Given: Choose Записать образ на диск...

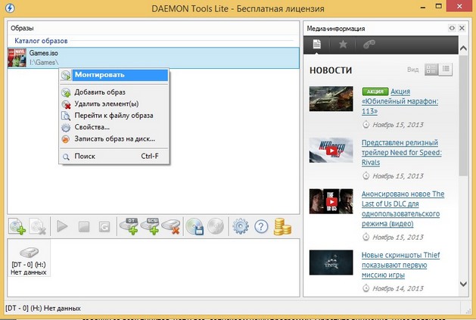Looking at the screenshot, I should click(114, 138).
